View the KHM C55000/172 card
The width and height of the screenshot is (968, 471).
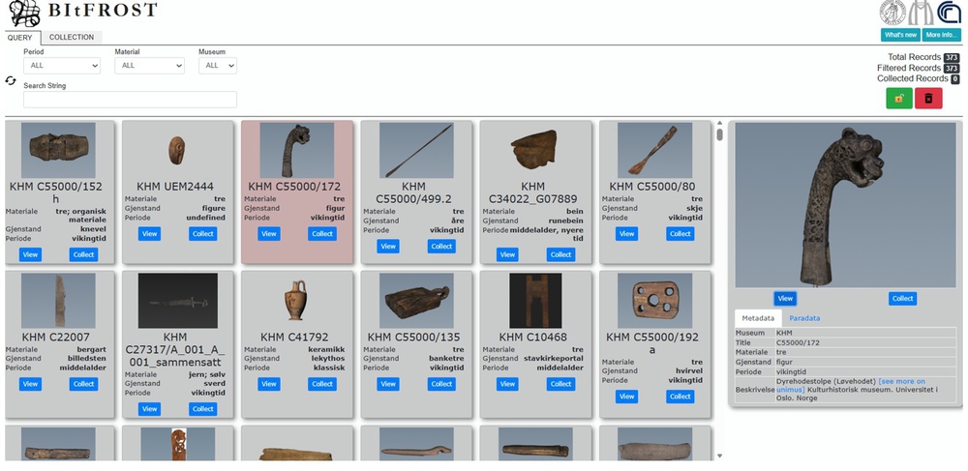[x=268, y=234]
